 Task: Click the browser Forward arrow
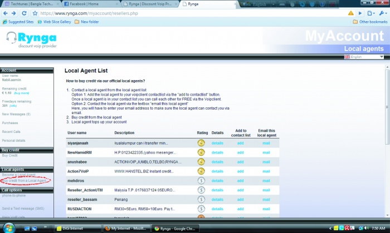click(14, 13)
